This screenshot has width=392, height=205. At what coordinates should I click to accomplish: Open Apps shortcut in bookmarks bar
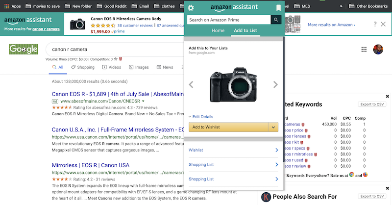[x=13, y=6]
